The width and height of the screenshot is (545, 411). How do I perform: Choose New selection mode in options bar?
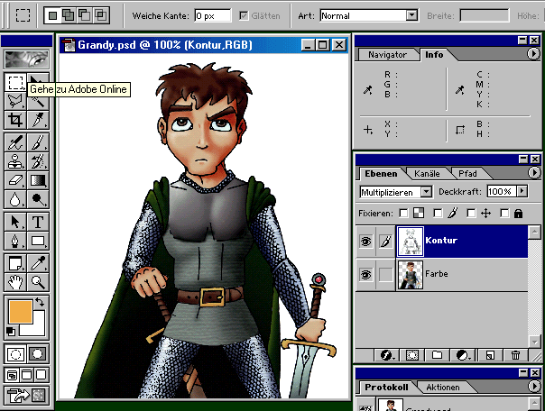(53, 15)
